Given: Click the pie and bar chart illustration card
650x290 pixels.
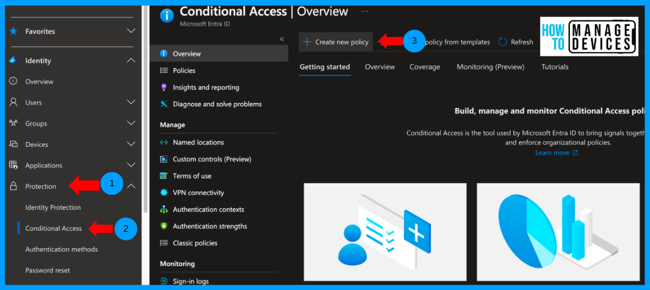Looking at the screenshot, I should [558, 232].
